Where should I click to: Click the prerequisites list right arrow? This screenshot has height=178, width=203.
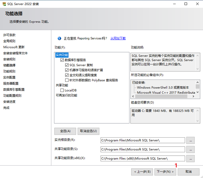[193, 96]
